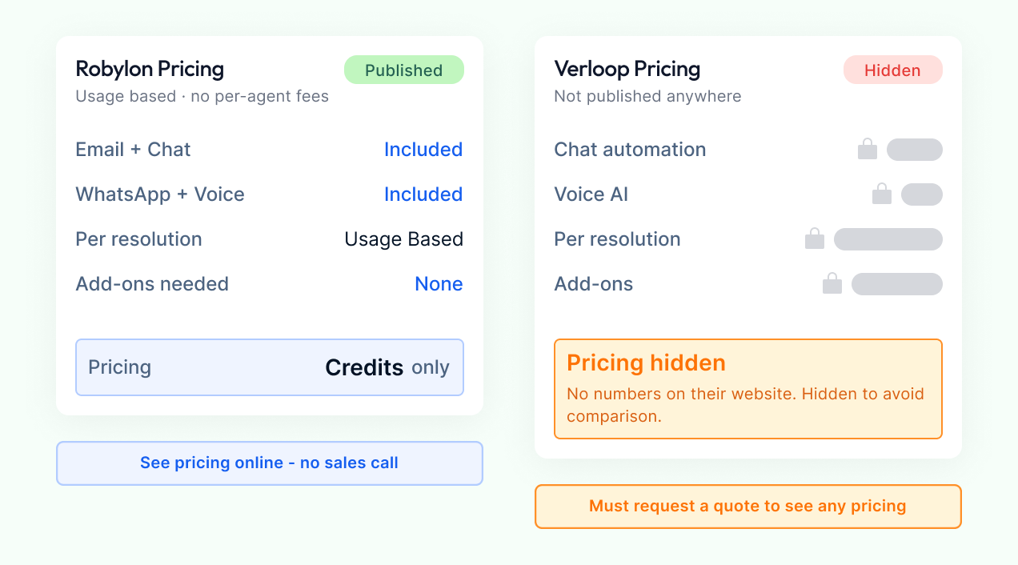Click the gray placeholder pill for Chat automation
Screen dimensions: 1018x565
click(x=915, y=150)
